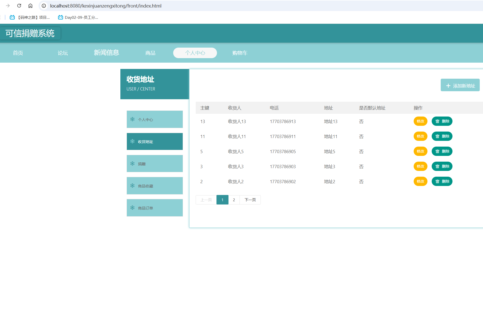Go to previous page 上一页

[x=206, y=200]
